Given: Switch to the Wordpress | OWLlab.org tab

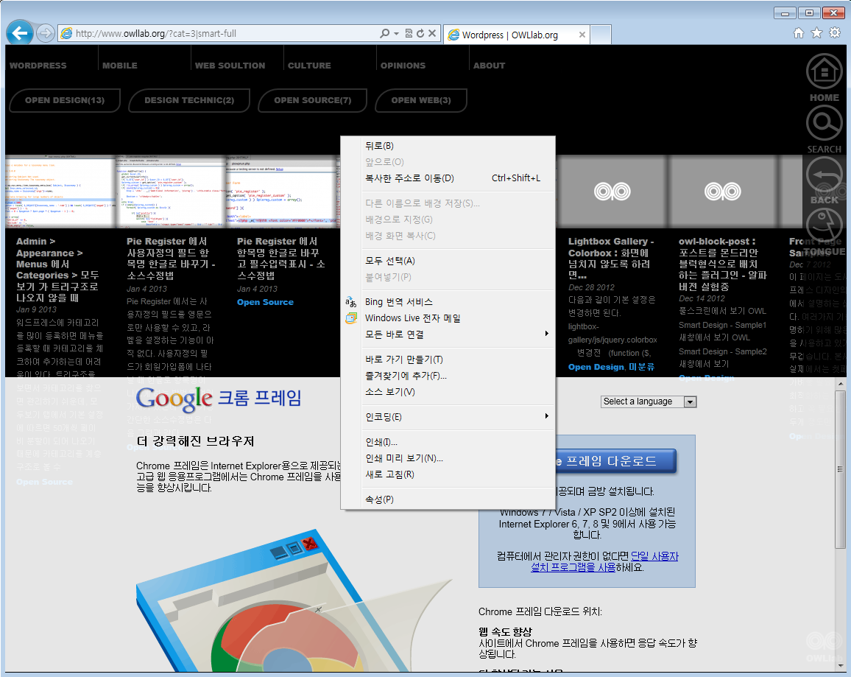Looking at the screenshot, I should (509, 35).
